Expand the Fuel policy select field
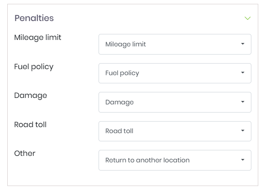This screenshot has height=189, width=266. point(174,73)
